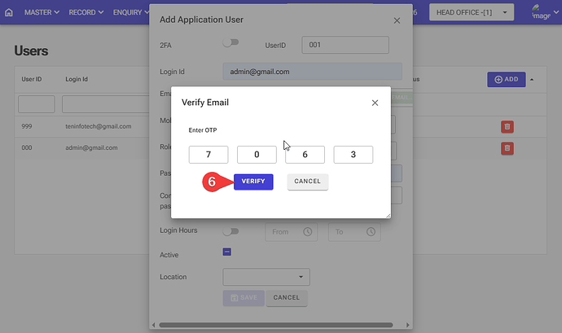This screenshot has width=562, height=333.
Task: Close the Add Application User panel
Action: [x=397, y=20]
